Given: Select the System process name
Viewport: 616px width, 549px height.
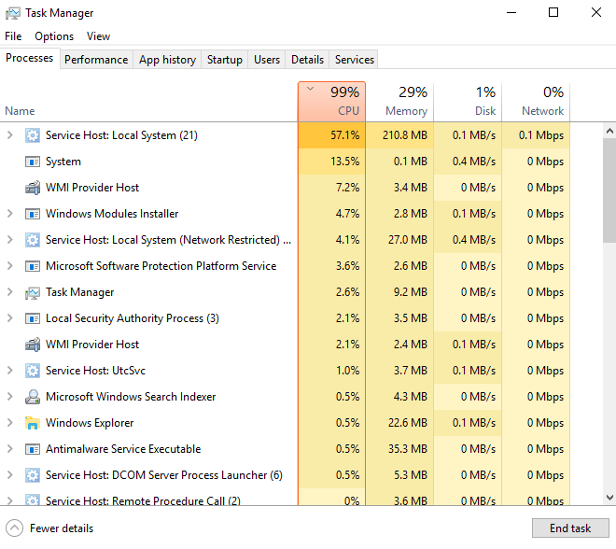Looking at the screenshot, I should pyautogui.click(x=63, y=162).
